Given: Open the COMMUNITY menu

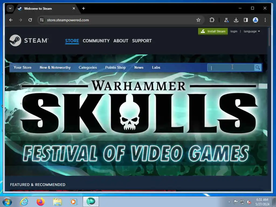Looking at the screenshot, I should point(96,41).
